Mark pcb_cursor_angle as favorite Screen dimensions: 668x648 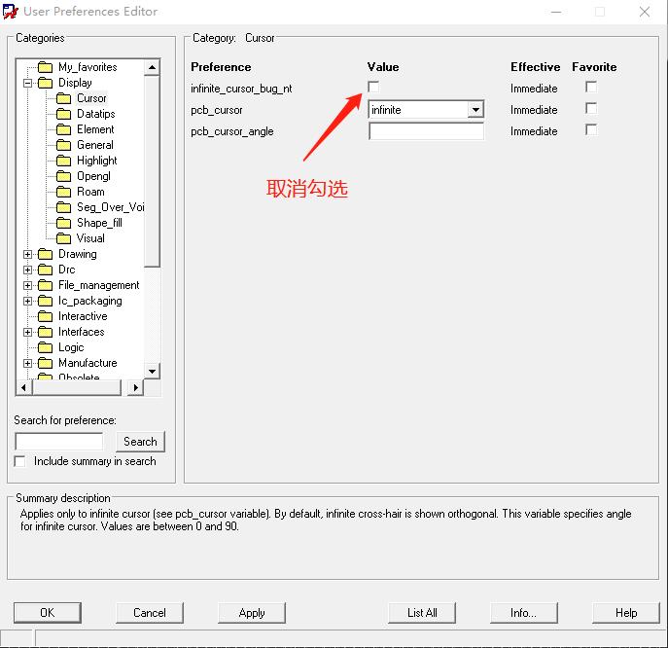click(591, 129)
